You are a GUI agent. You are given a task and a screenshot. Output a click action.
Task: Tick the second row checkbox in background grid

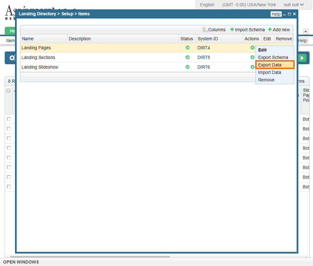click(9, 128)
